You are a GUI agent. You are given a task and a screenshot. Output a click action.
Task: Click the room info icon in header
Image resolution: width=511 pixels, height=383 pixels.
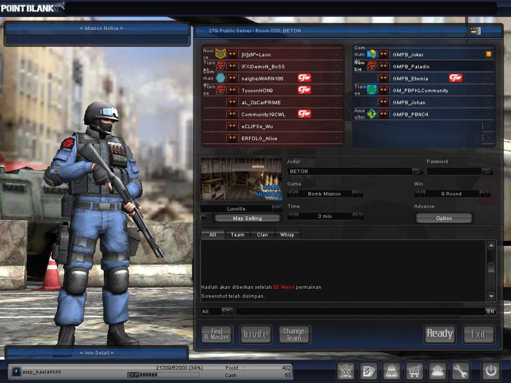[474, 31]
